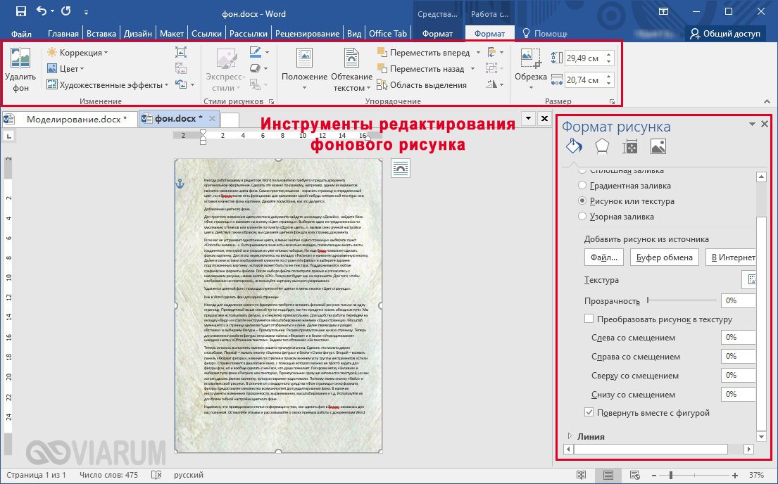The image size is (778, 484).
Task: Select the Градиентная заливка radio button
Action: point(582,186)
